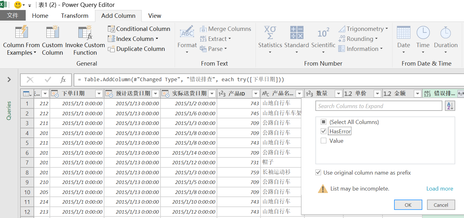Click the smiley feedback icon
This screenshot has width=464, height=218.
(x=18, y=5)
